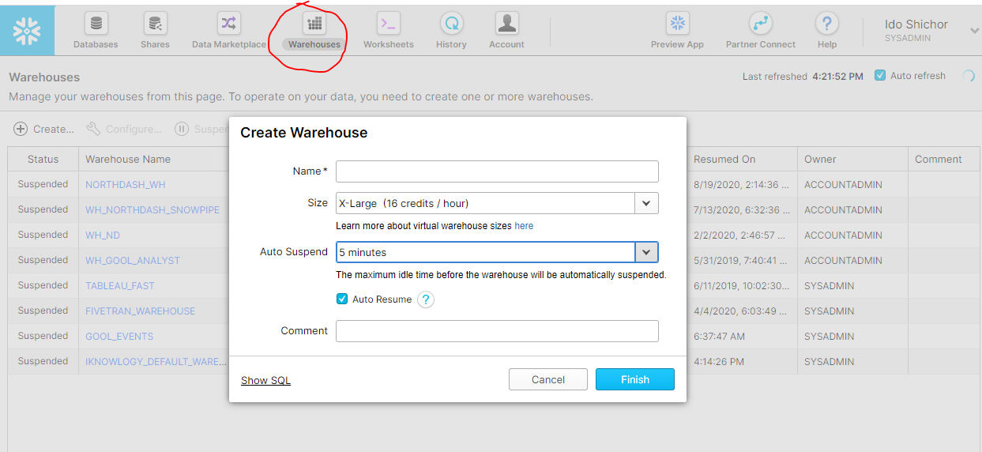Open the History page icon
Viewport: 982px width, 452px height.
[451, 24]
